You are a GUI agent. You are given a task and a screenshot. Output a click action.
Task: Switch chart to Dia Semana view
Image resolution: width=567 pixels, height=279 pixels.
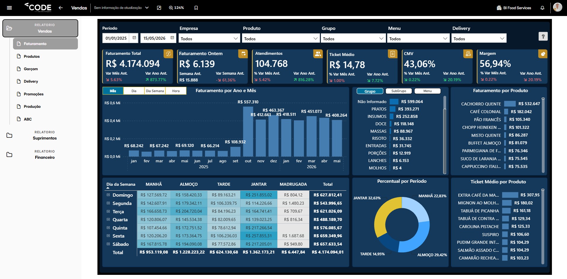pyautogui.click(x=155, y=91)
